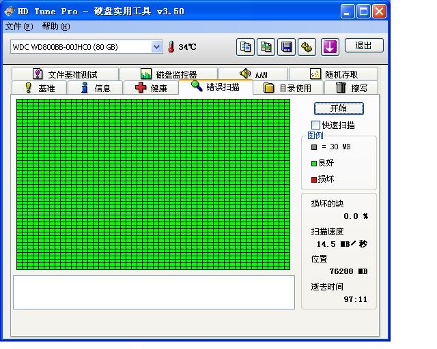Maximize the HD Tune Pro window

(363, 12)
